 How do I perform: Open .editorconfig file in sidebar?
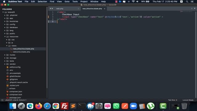pyautogui.click(x=15, y=67)
